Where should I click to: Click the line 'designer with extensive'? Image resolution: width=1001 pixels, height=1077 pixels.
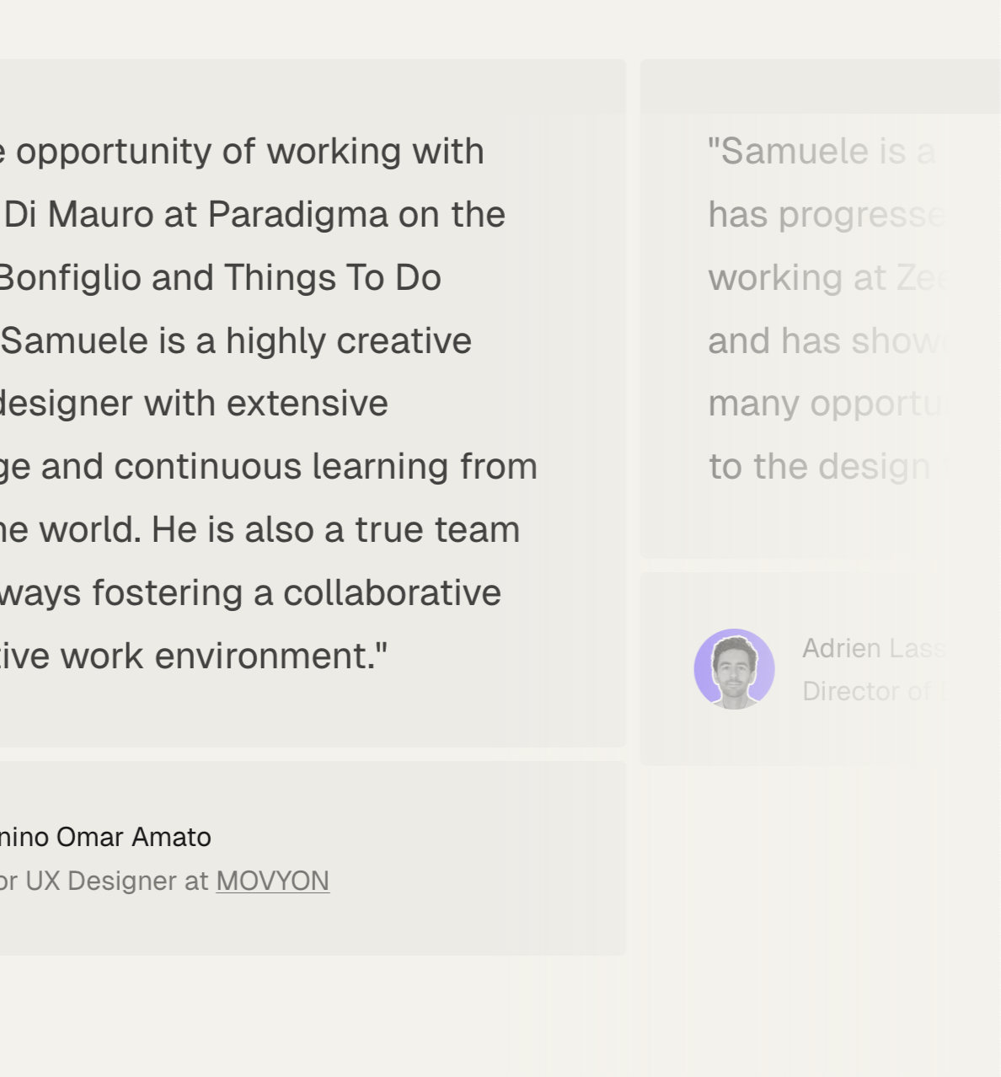(195, 404)
